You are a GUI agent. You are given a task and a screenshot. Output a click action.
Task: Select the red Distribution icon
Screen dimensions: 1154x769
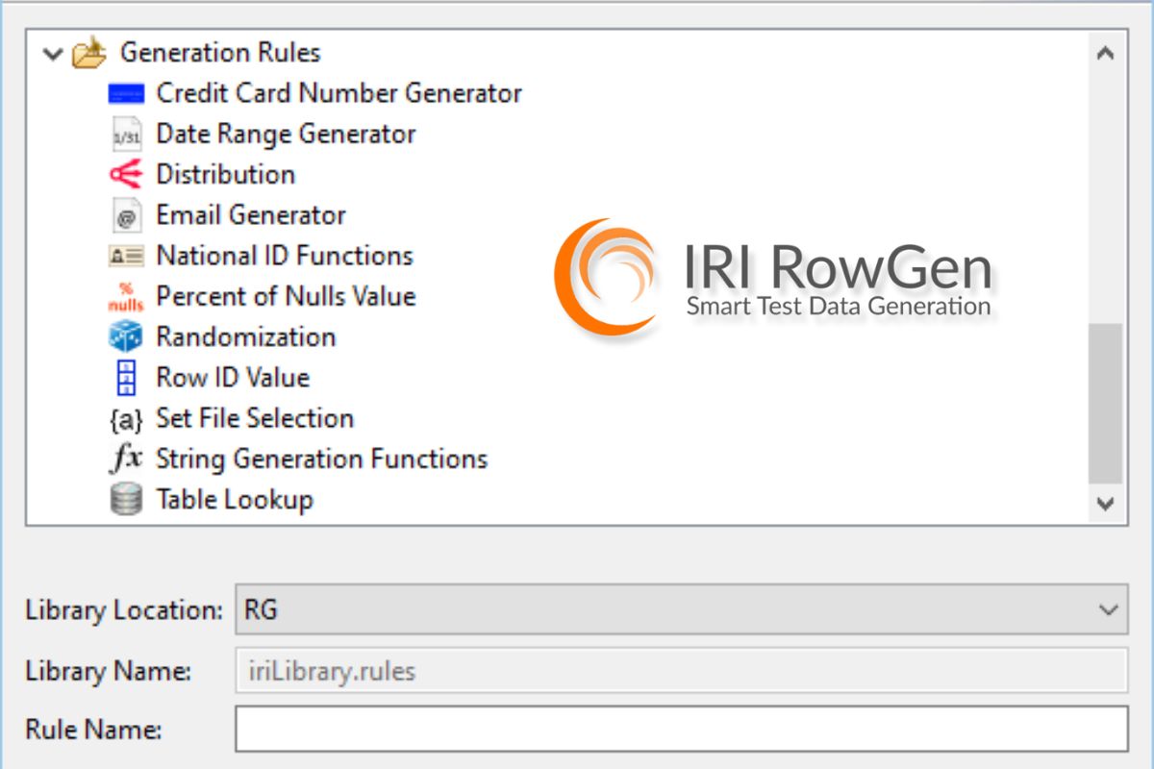(126, 175)
